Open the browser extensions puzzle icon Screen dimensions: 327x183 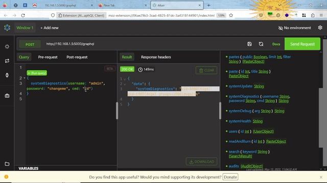tap(313, 15)
